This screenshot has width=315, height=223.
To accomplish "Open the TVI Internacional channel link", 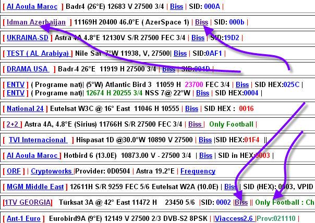I will point(38,140).
